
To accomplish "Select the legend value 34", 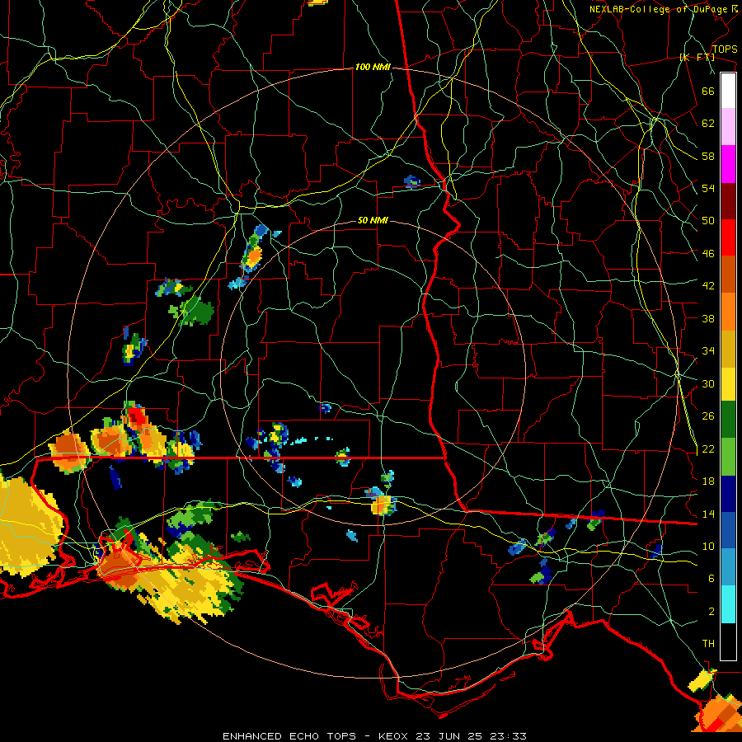I will pyautogui.click(x=708, y=350).
